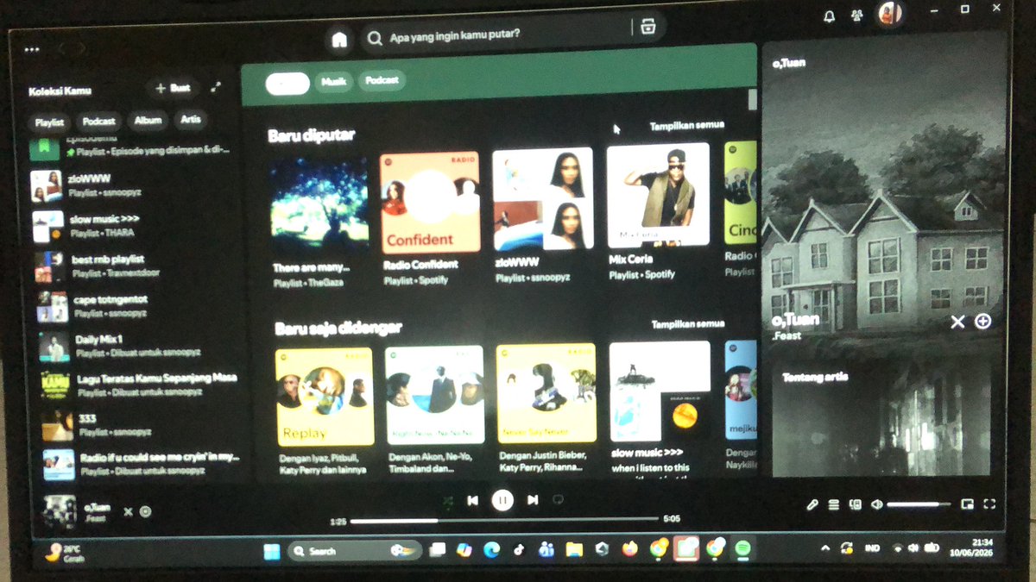
Task: Click X icon beside o,Tuan in right panel
Action: [x=957, y=322]
